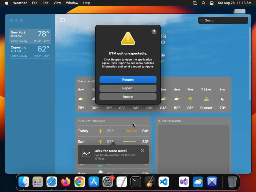The image size is (256, 192).
Task: Open Launchpad from the Dock
Action: 38,182
